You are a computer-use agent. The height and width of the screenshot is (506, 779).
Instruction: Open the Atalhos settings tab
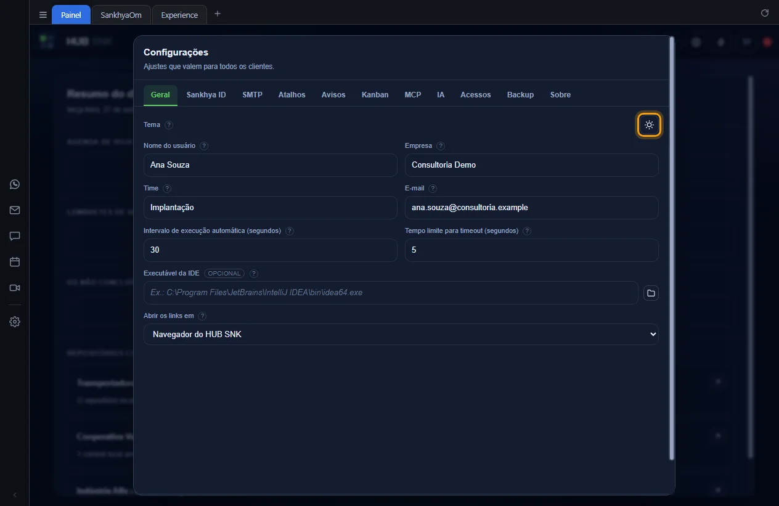[292, 95]
